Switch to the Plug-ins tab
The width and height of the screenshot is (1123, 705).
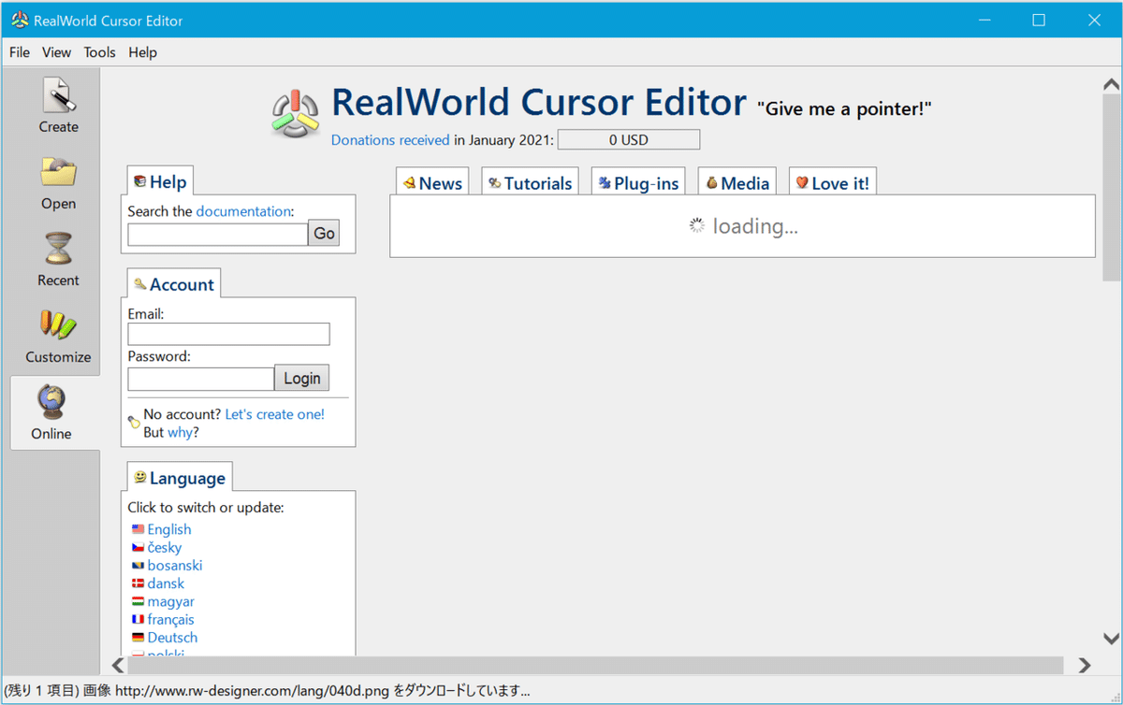[639, 182]
